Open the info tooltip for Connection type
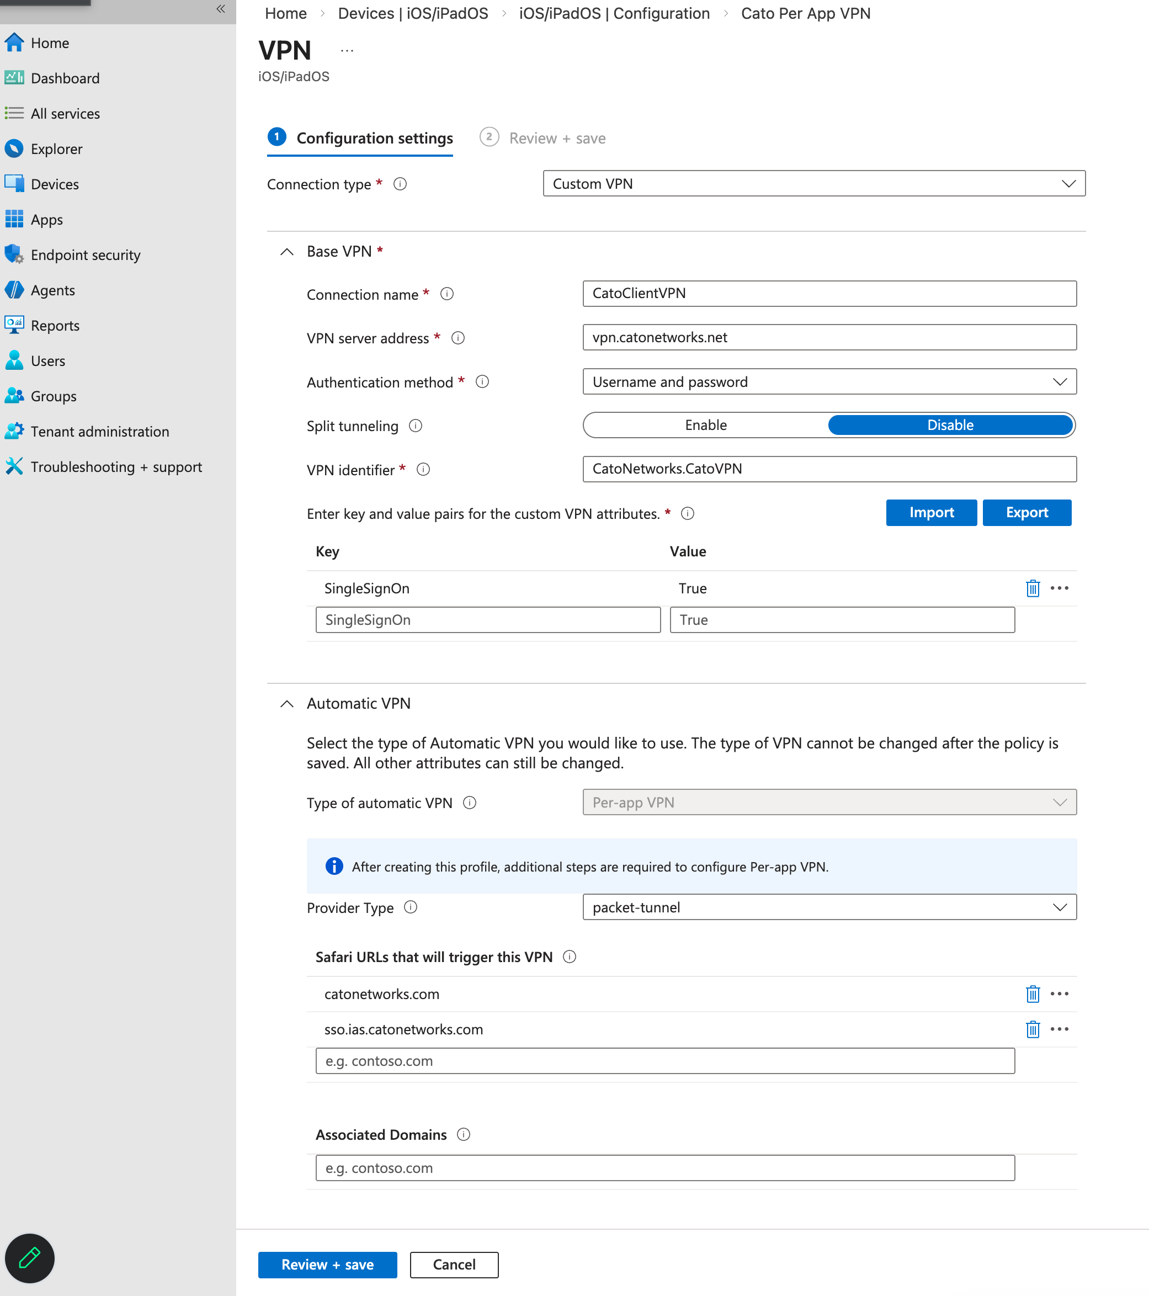The image size is (1149, 1296). pos(400,184)
